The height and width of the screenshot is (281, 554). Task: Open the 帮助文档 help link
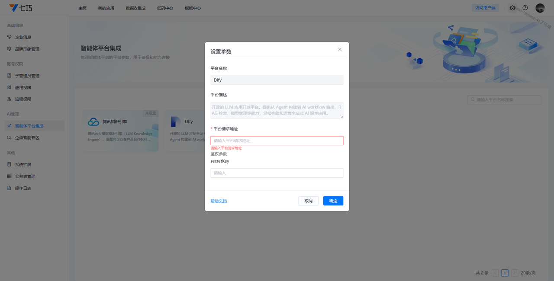(x=219, y=201)
